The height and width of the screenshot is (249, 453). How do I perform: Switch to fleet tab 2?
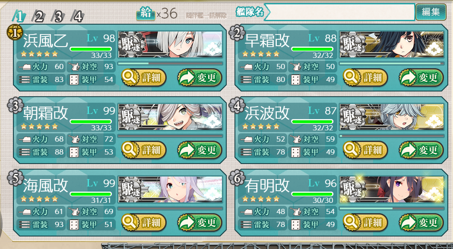[x=38, y=17]
